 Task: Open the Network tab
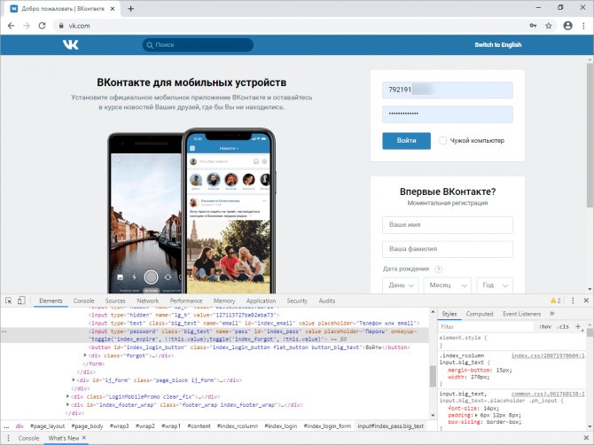pos(148,301)
